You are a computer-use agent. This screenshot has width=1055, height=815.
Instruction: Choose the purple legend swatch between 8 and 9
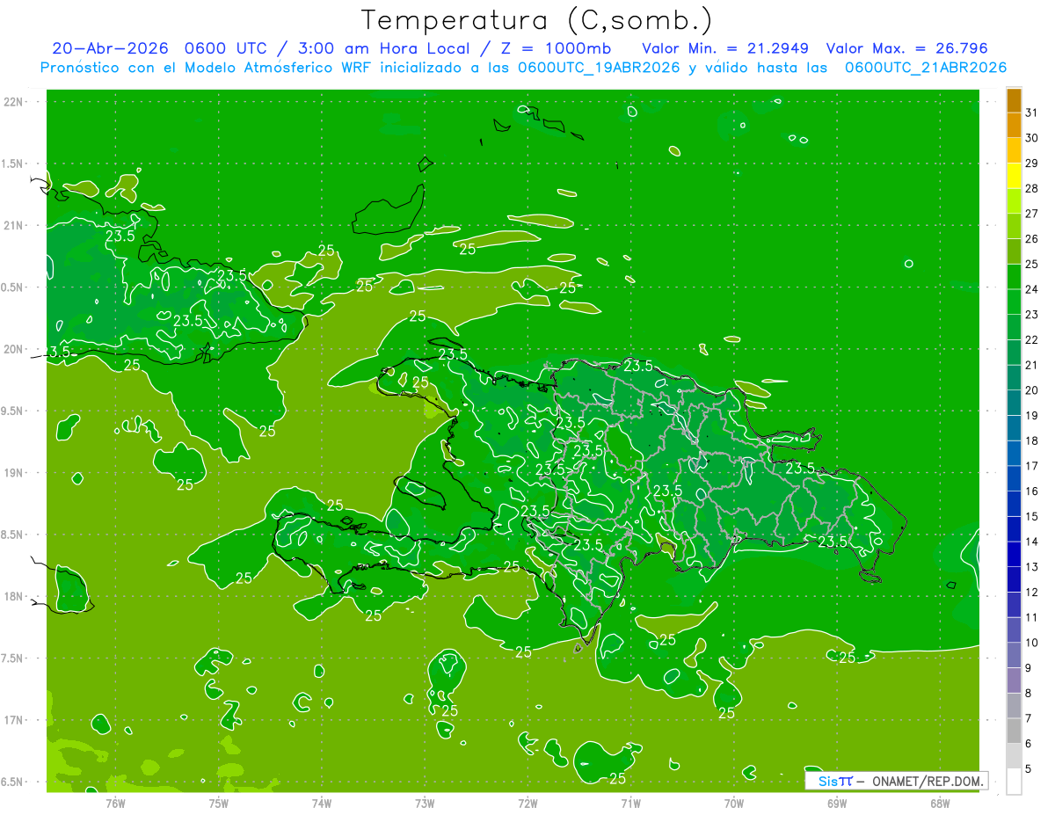click(1014, 680)
